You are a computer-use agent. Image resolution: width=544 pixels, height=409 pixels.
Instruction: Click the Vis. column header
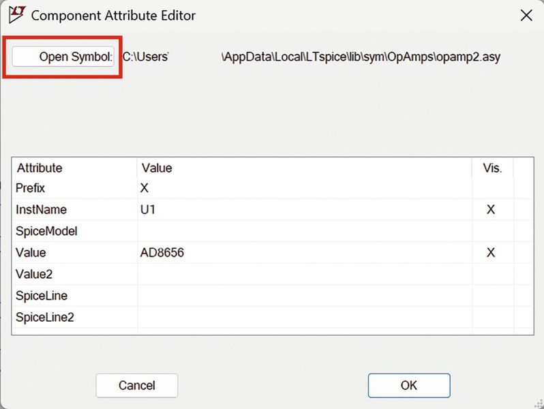coord(493,168)
